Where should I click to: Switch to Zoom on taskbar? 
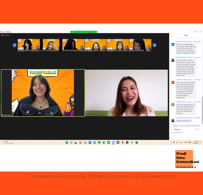coord(113,142)
